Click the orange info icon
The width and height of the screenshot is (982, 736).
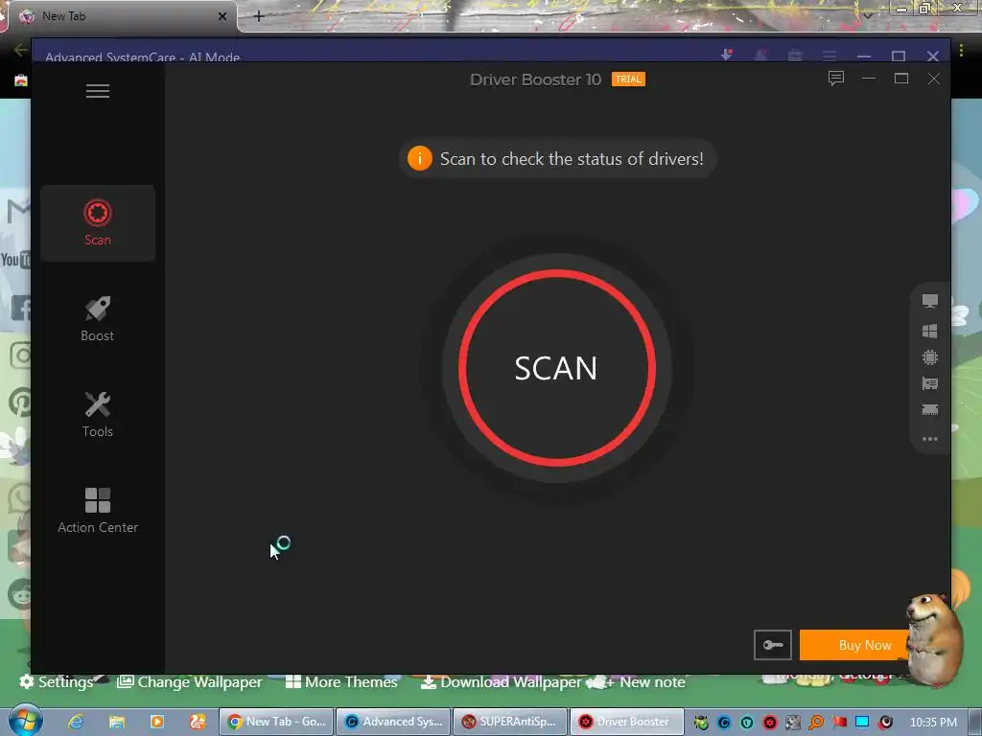tap(420, 158)
